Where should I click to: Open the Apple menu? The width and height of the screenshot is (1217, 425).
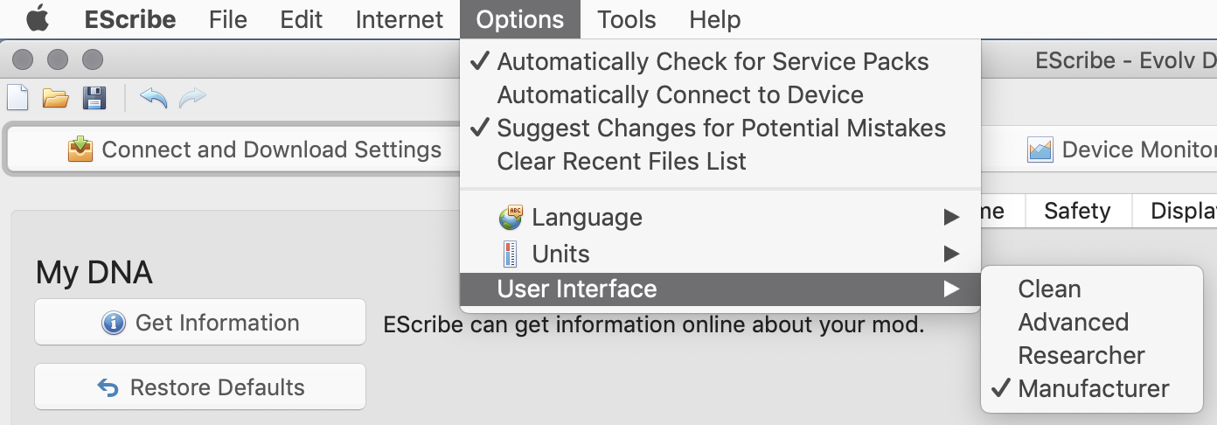point(37,19)
